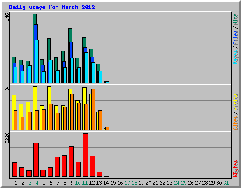This screenshot has width=241, height=188.
Task: Click the red KBytes bar for day 7
Action: tap(57, 167)
